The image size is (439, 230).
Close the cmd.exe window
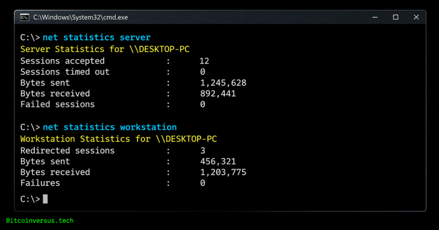tap(416, 18)
